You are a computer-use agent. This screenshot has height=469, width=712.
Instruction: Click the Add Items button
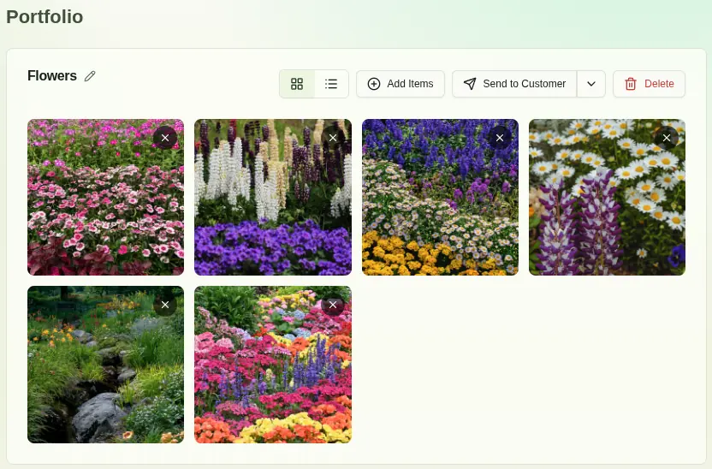[400, 84]
